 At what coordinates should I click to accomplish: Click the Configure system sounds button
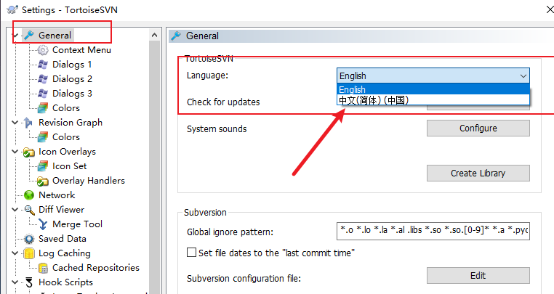(478, 128)
